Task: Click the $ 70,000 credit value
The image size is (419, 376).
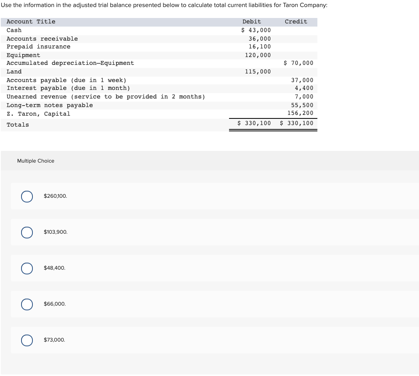Action: pos(299,63)
